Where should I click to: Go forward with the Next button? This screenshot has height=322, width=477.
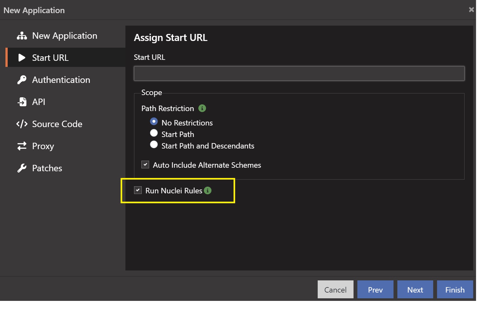(415, 290)
